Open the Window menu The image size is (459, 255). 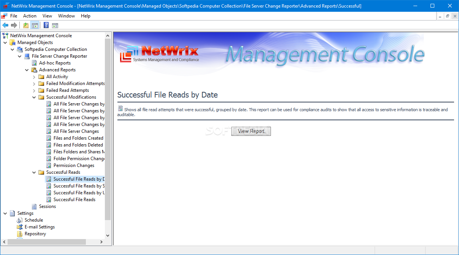[x=66, y=16]
